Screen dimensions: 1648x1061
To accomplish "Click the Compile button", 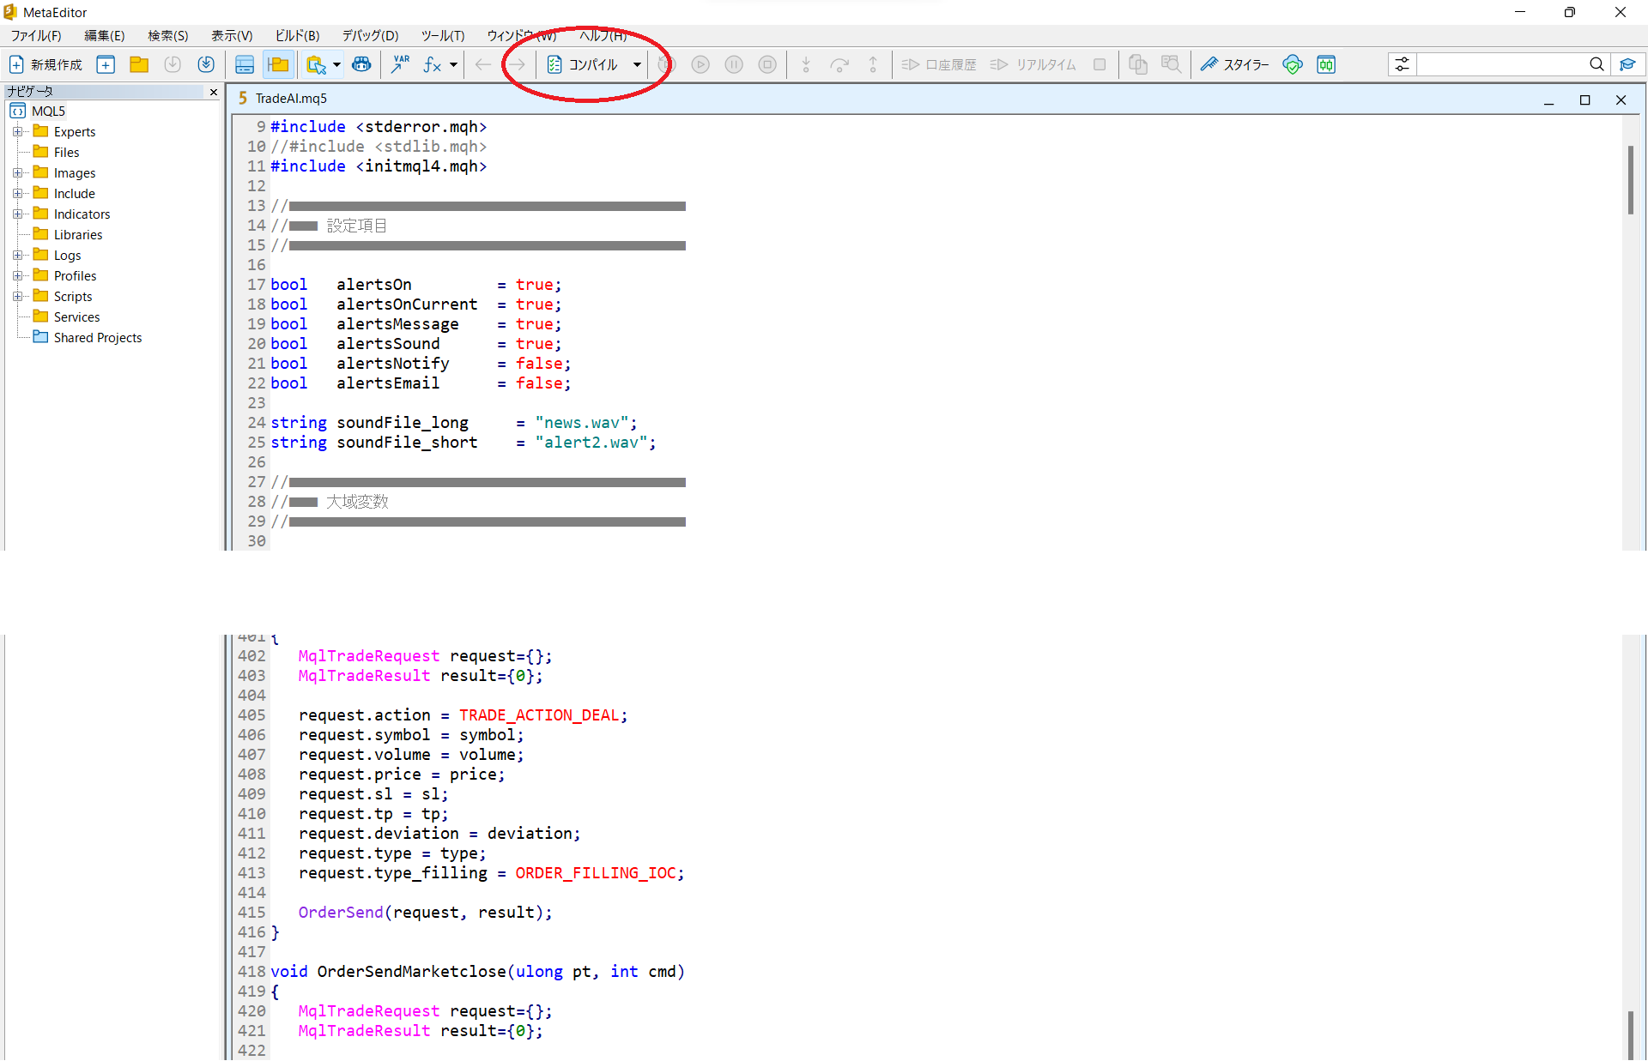I will pos(584,64).
